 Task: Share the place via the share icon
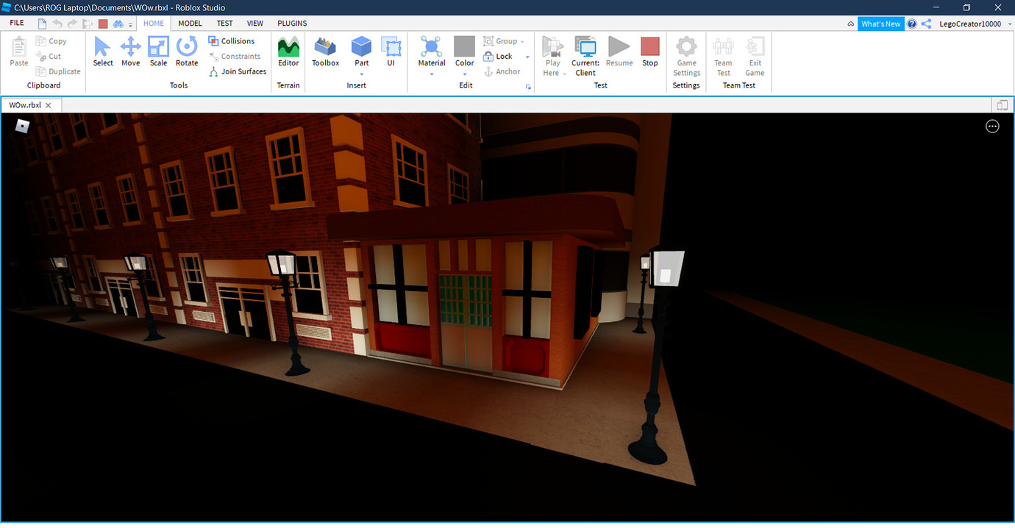[x=925, y=23]
